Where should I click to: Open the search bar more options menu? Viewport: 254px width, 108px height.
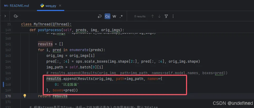pyautogui.click(x=173, y=16)
